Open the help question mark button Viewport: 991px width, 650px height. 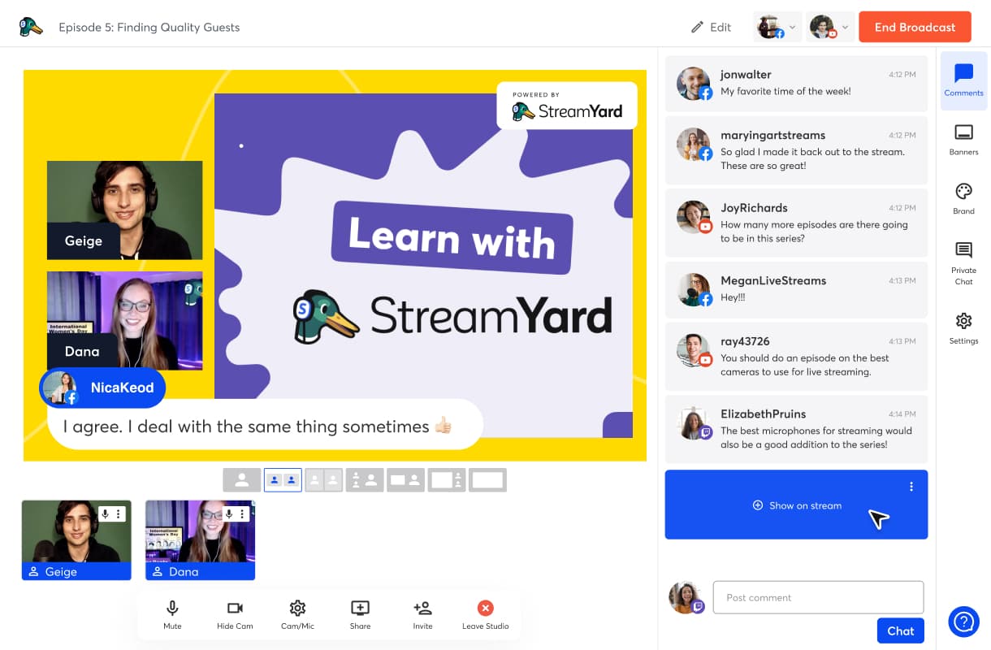(x=963, y=622)
